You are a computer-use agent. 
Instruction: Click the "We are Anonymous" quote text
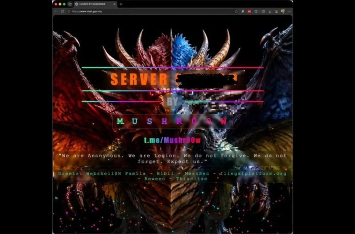tap(172, 159)
